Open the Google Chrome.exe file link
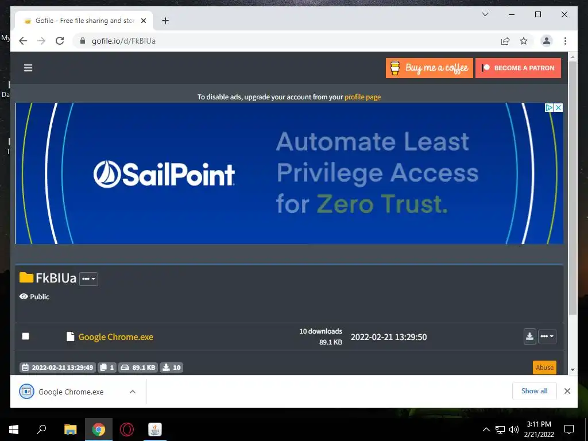 point(116,336)
